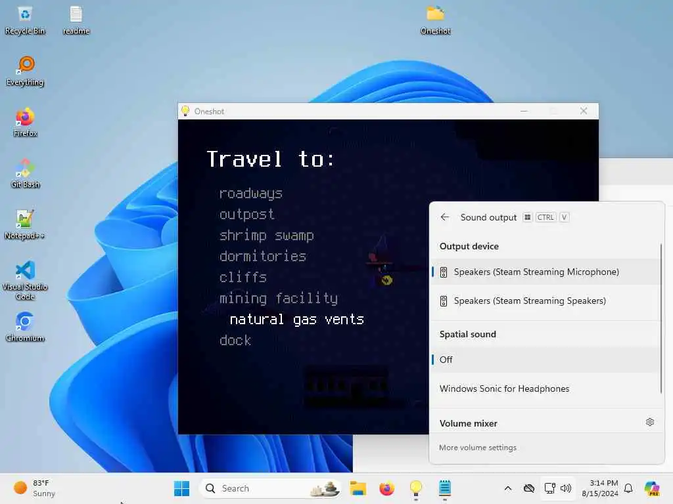The width and height of the screenshot is (673, 504).
Task: Choose highlighted natural gas vents
Action: coord(297,320)
